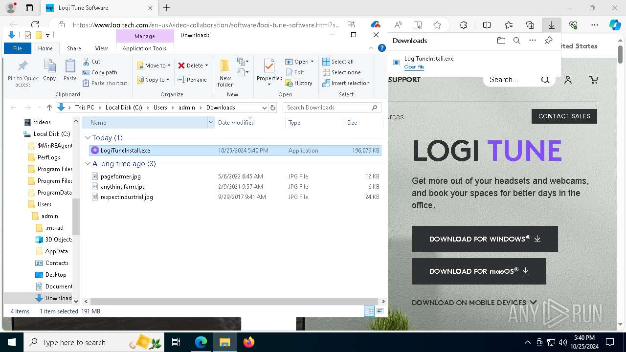626x352 pixels.
Task: Pin to Quick access in ribbon
Action: 22,73
